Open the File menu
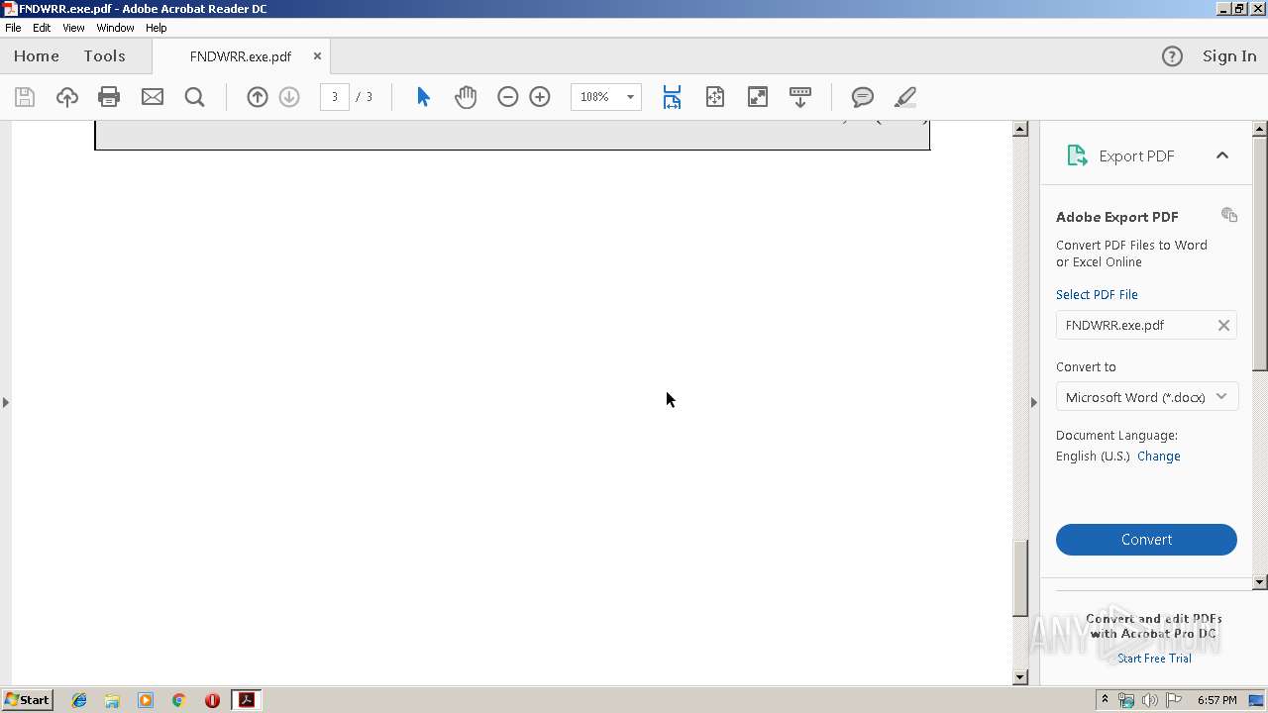Image resolution: width=1268 pixels, height=713 pixels. point(13,28)
